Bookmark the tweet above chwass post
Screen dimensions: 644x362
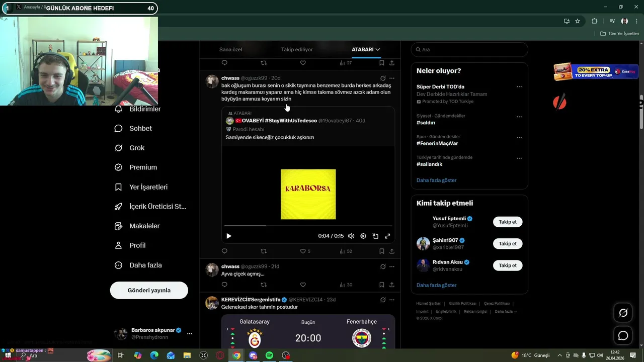point(381,63)
